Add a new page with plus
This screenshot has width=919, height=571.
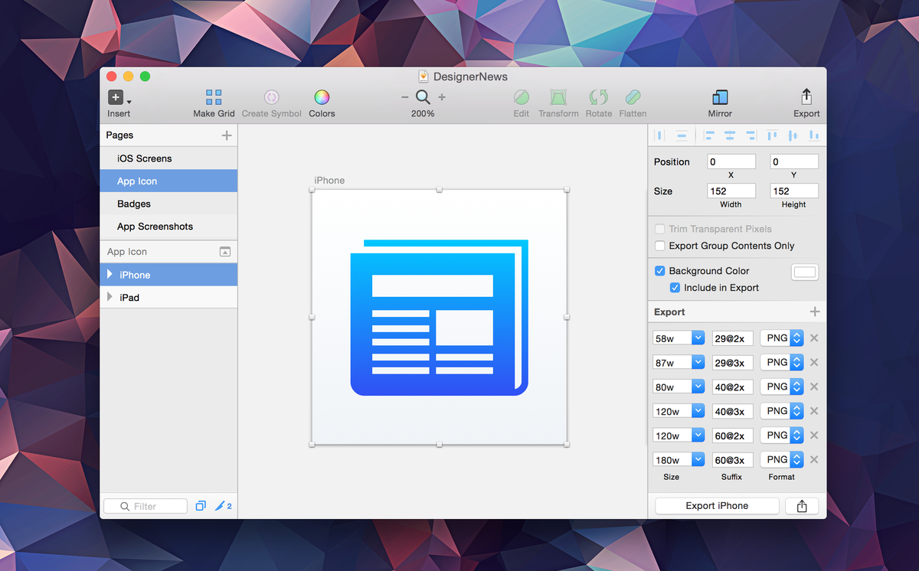pos(226,135)
